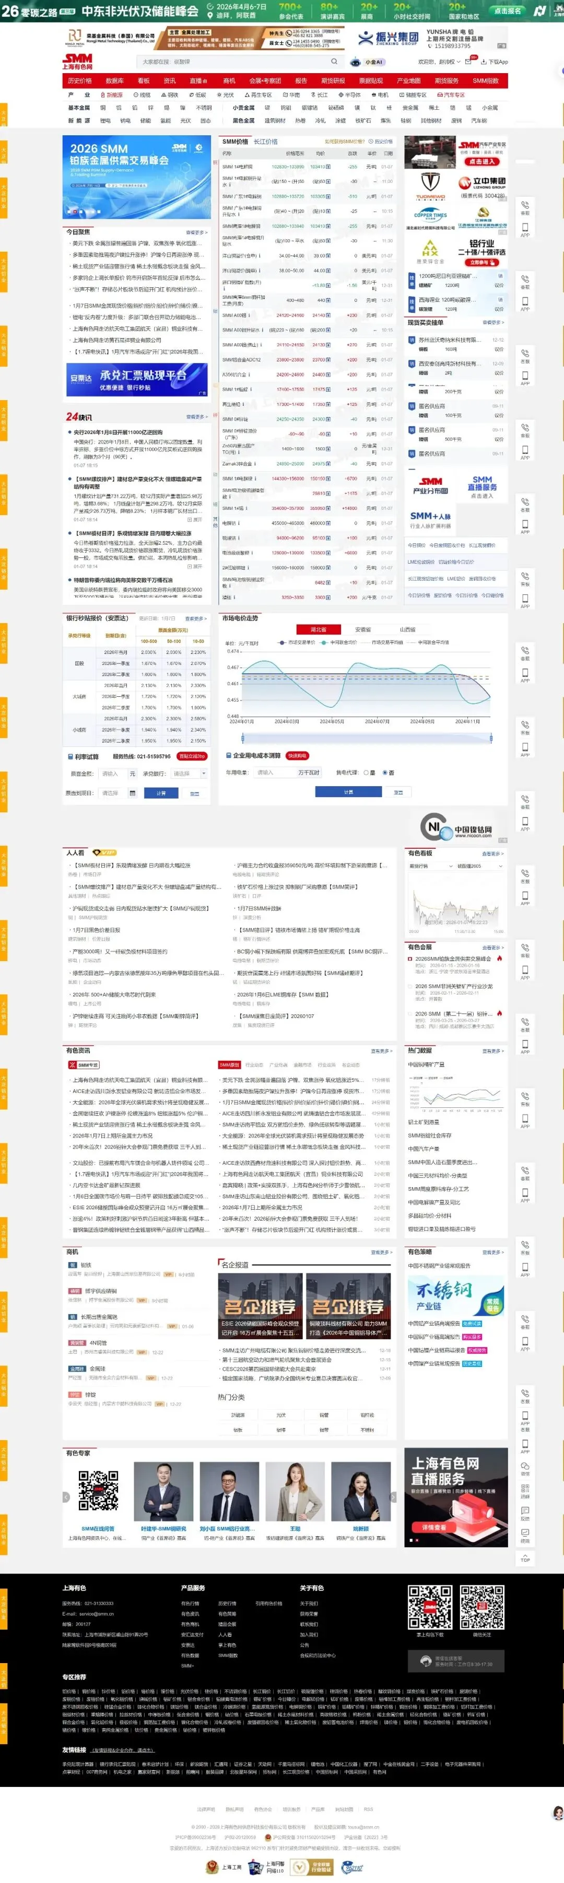Click the 微信关注 QR code in footer
The width and height of the screenshot is (564, 1883).
(x=482, y=1607)
